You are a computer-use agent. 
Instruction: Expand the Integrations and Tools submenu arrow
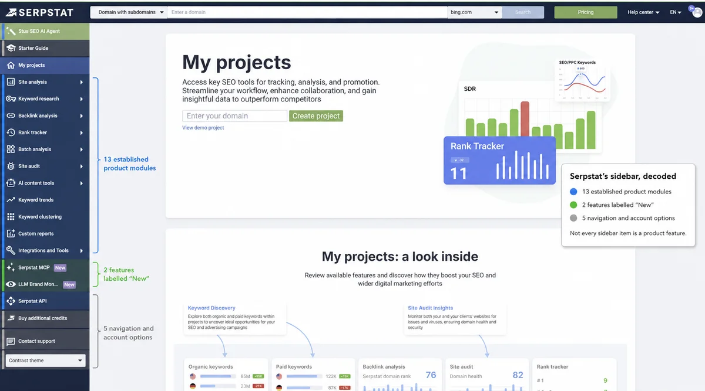pyautogui.click(x=82, y=251)
